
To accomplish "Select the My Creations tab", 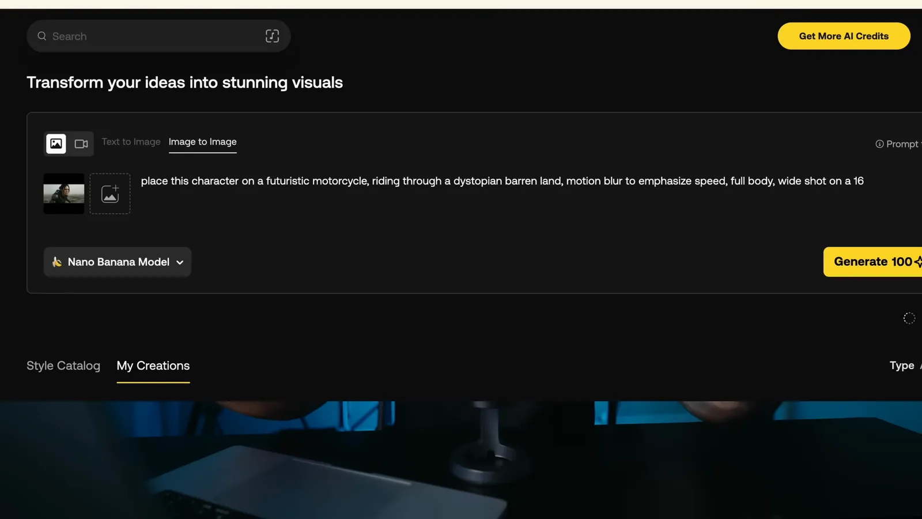I will pyautogui.click(x=153, y=366).
